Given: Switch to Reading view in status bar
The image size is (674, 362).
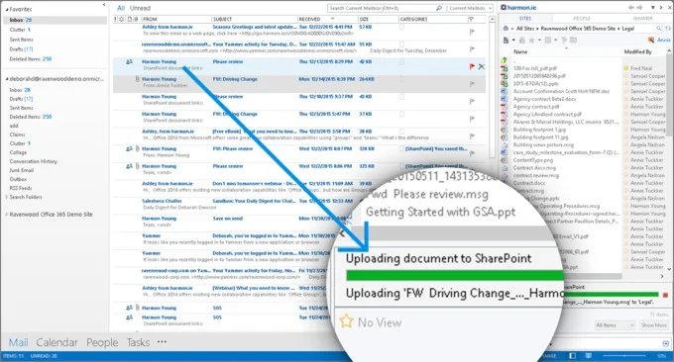Looking at the screenshot, I should (x=588, y=356).
